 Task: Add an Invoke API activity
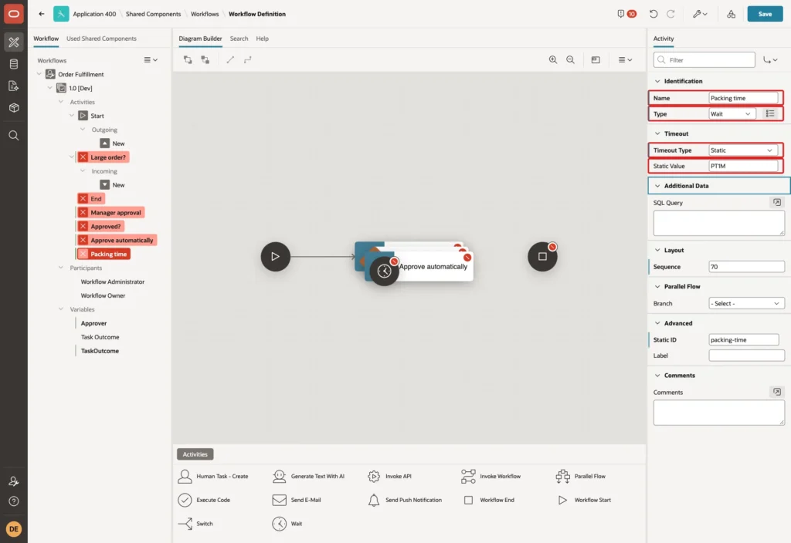(x=389, y=476)
